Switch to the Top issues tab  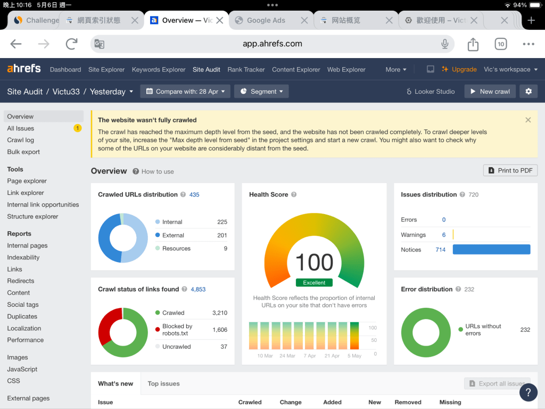[x=163, y=383]
